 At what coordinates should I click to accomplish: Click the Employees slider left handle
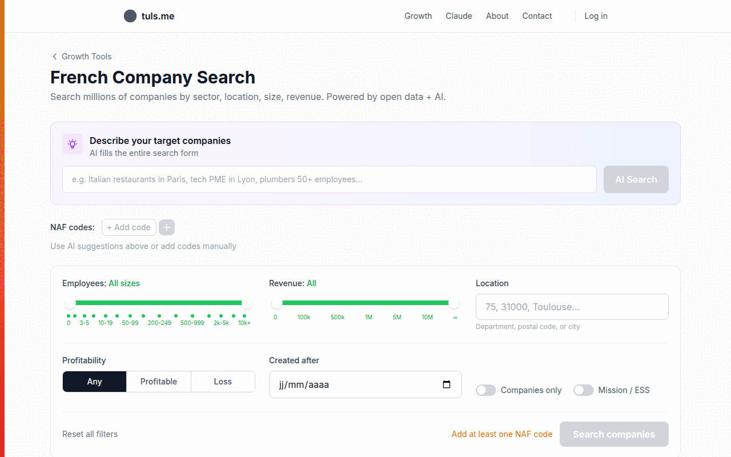(70, 303)
